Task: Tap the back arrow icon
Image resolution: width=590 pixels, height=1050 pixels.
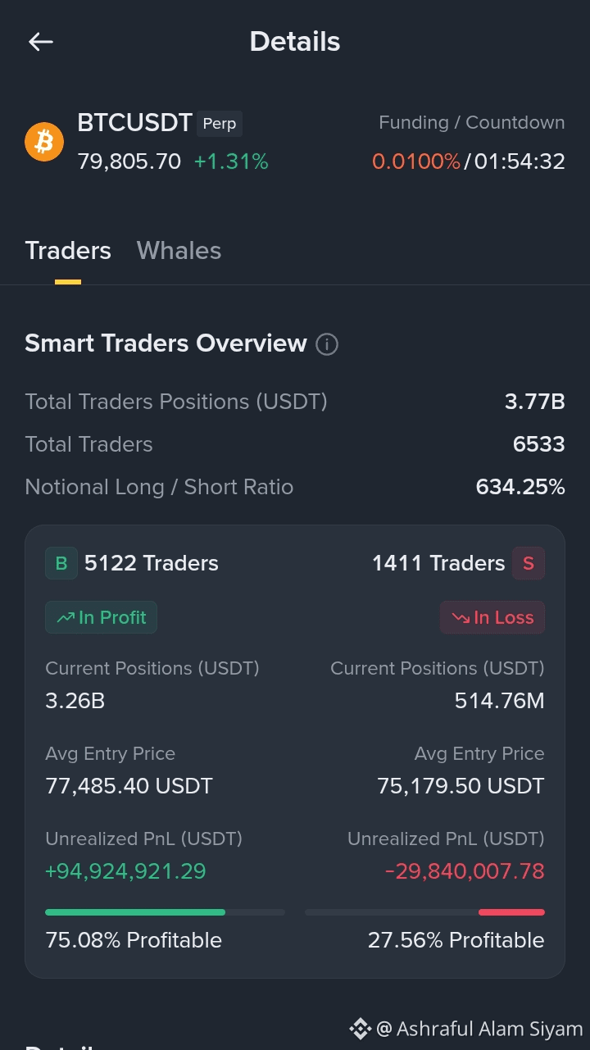Action: tap(40, 42)
